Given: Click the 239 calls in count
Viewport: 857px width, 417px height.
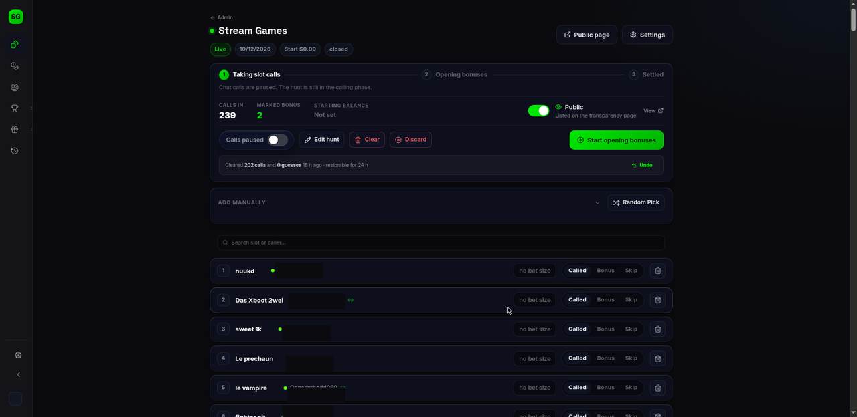Looking at the screenshot, I should [x=228, y=116].
